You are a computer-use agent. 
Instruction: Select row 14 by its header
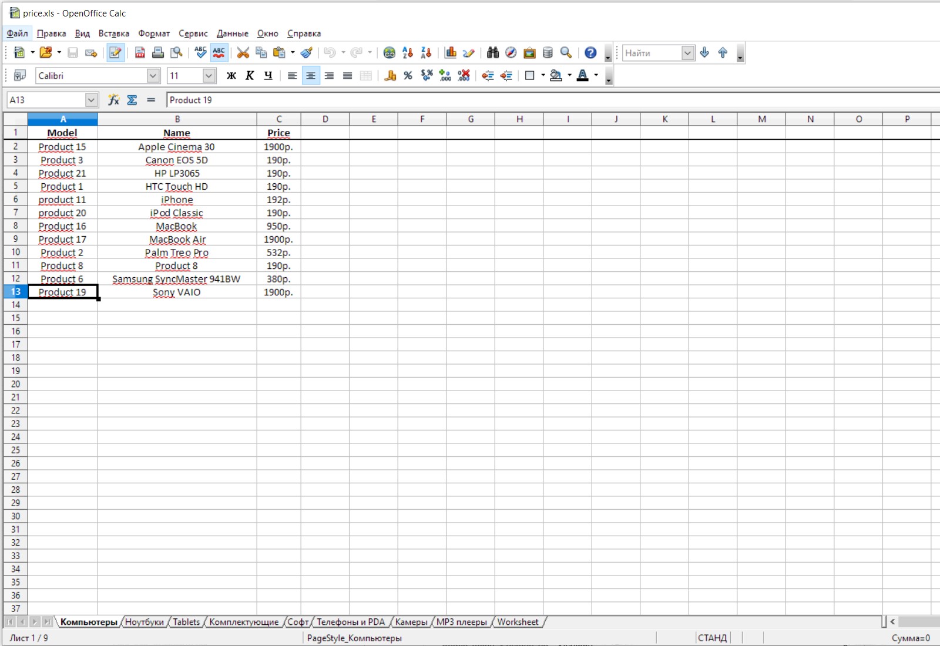[16, 305]
